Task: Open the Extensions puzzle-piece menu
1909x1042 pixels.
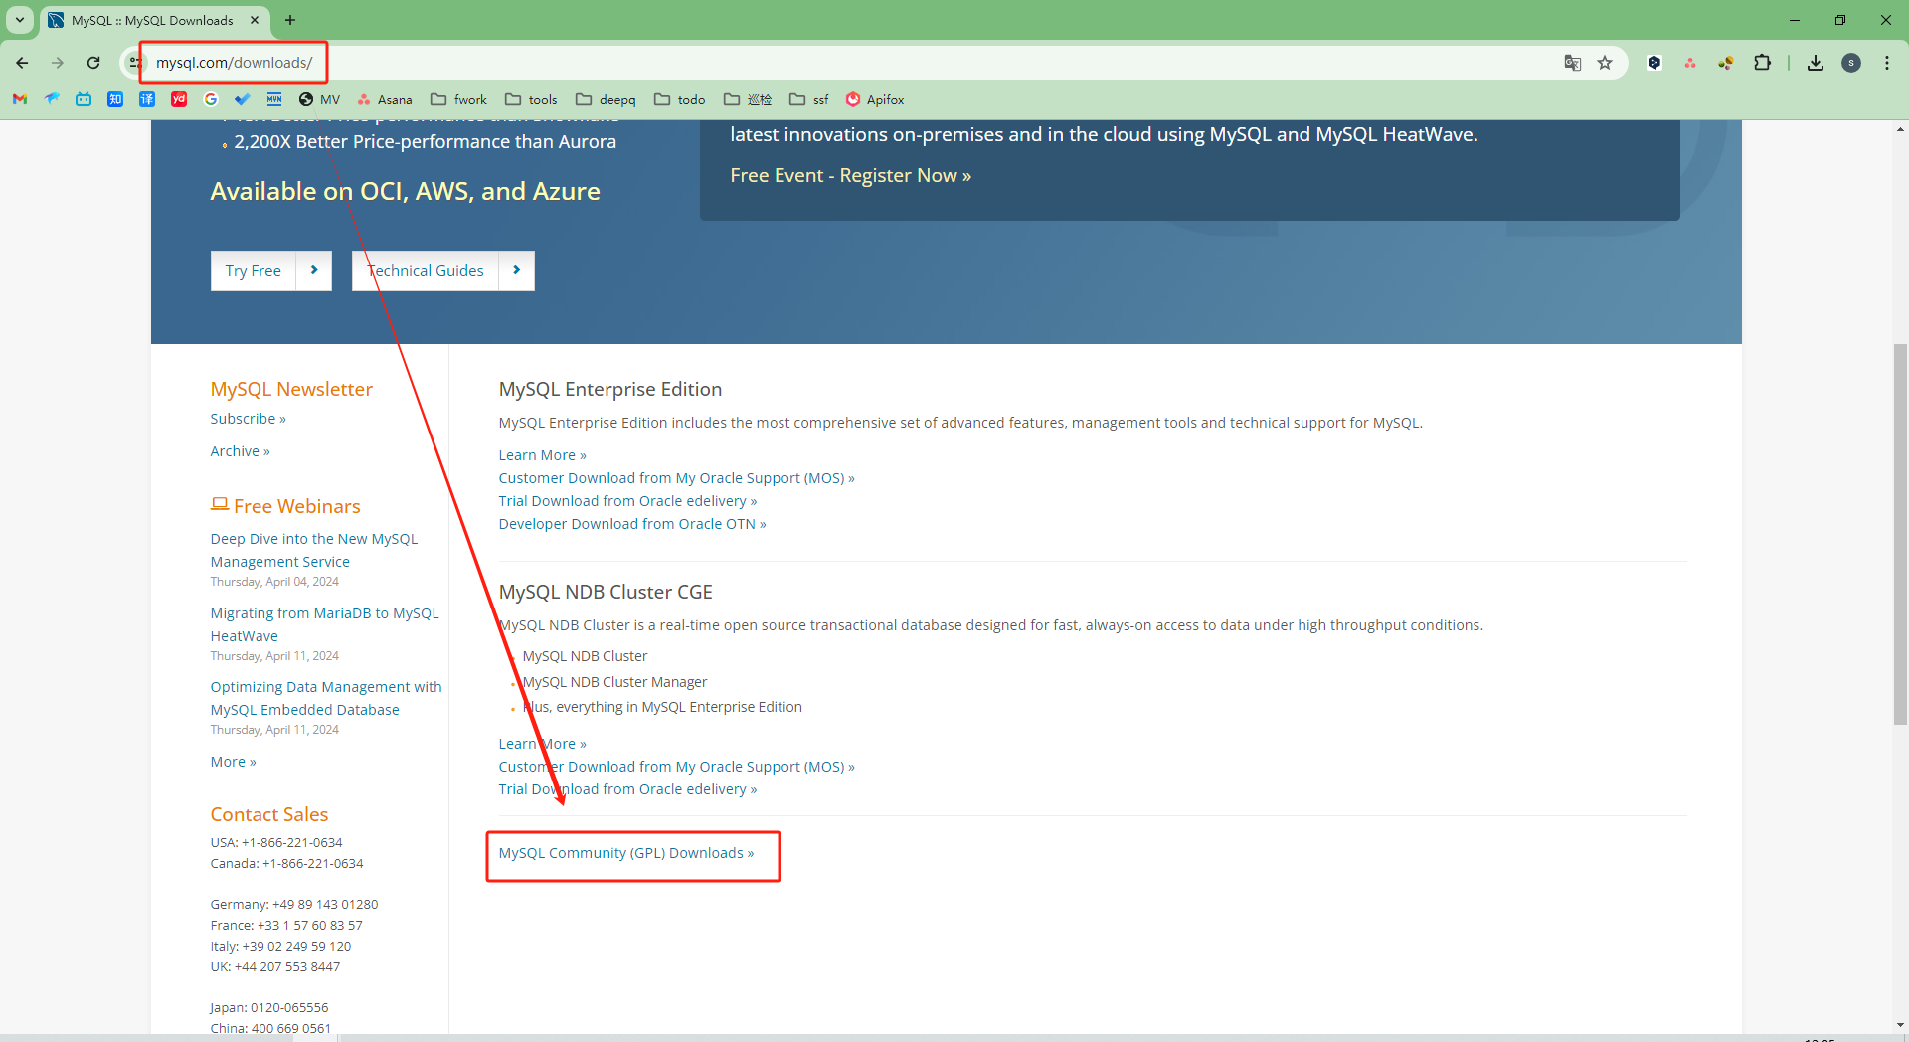Action: click(x=1762, y=63)
